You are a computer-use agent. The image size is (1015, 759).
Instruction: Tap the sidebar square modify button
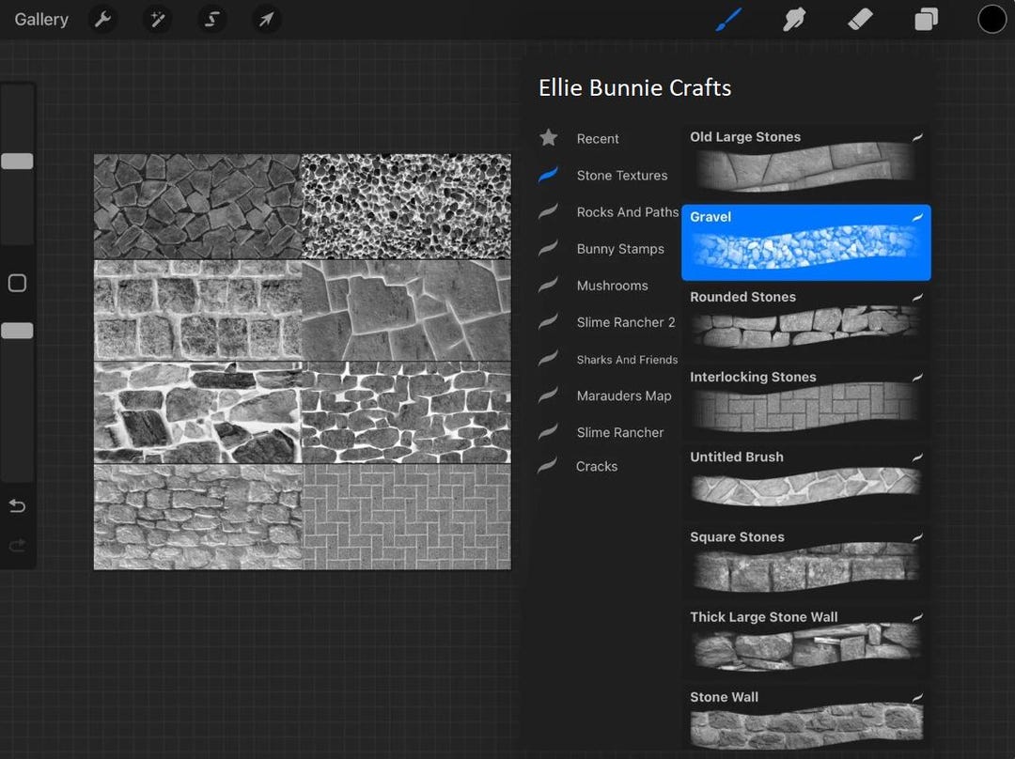(x=17, y=283)
